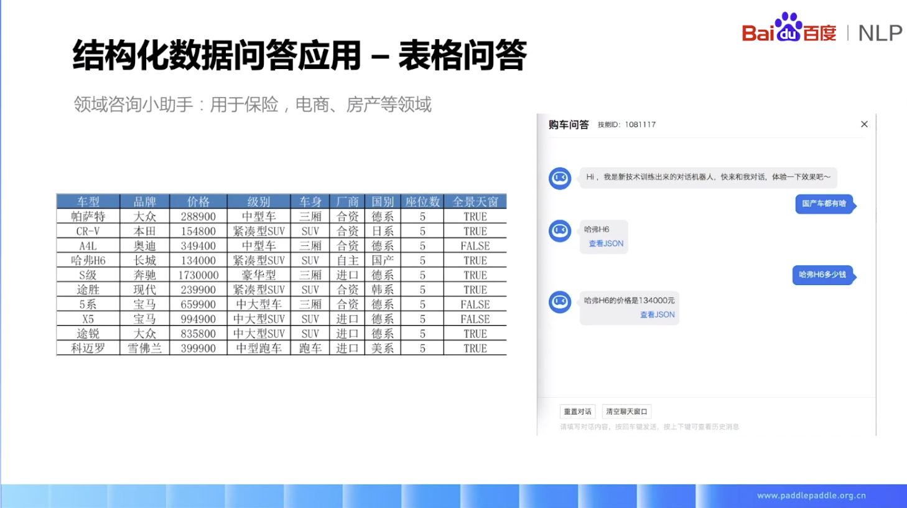The image size is (907, 508).
Task: Select the 途锐 cell in the table
Action: (x=88, y=334)
